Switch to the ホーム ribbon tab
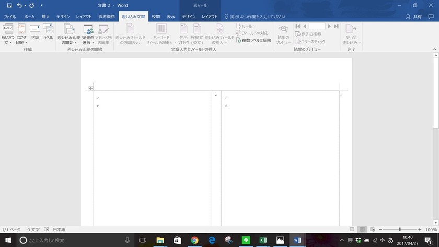The height and width of the screenshot is (247, 439). 29,17
